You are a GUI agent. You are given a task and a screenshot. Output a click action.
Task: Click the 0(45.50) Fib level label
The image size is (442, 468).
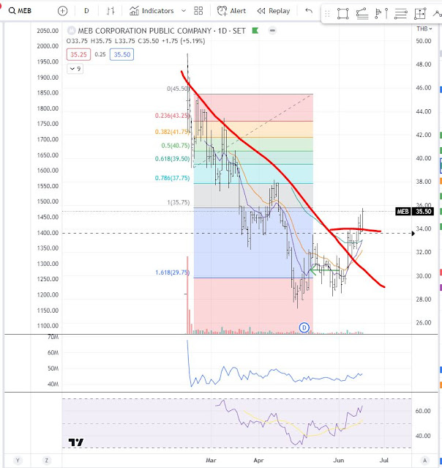pyautogui.click(x=177, y=89)
